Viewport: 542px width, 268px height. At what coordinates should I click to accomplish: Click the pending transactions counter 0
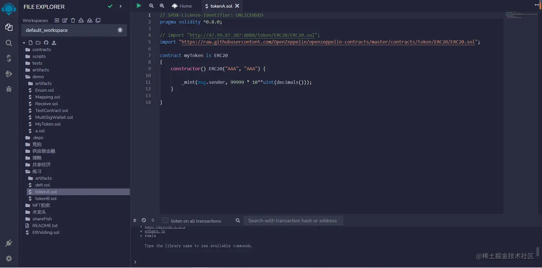pos(153,220)
